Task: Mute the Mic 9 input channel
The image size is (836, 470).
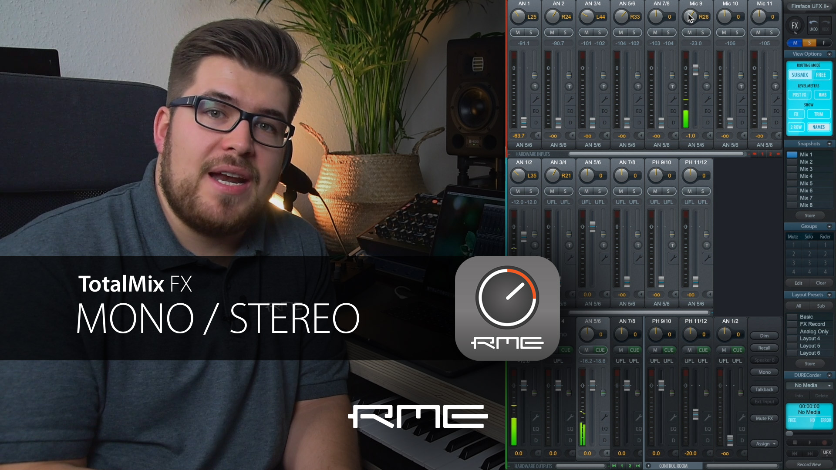Action: 689,33
